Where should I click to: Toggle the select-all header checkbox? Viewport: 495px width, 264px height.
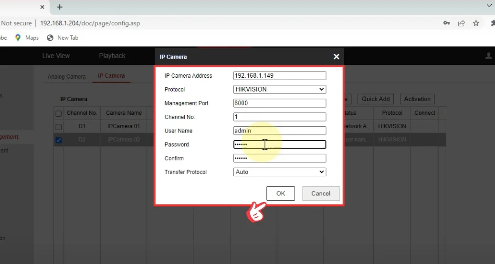click(58, 113)
